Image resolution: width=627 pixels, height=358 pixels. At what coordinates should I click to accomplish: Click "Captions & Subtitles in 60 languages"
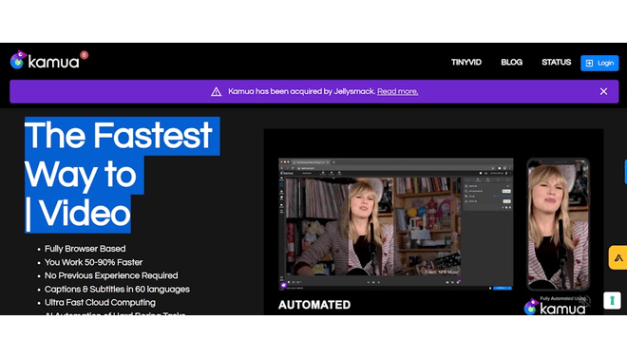click(x=117, y=290)
